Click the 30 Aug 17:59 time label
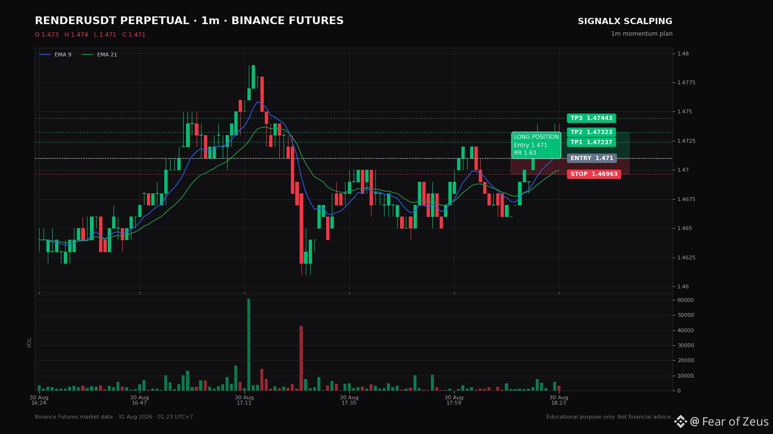Image resolution: width=773 pixels, height=434 pixels. [454, 400]
